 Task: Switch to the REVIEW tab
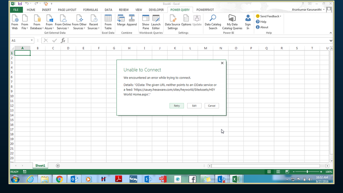[x=124, y=10]
